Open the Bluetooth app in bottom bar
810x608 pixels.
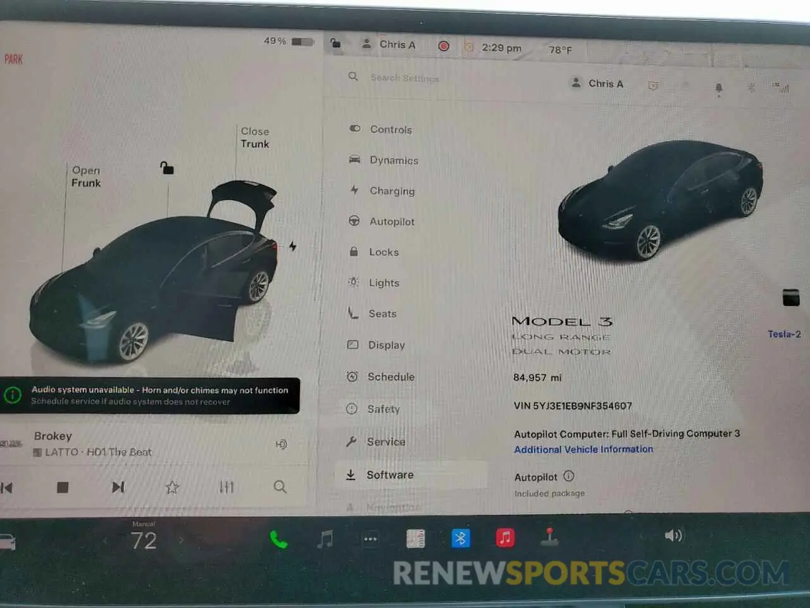point(461,538)
